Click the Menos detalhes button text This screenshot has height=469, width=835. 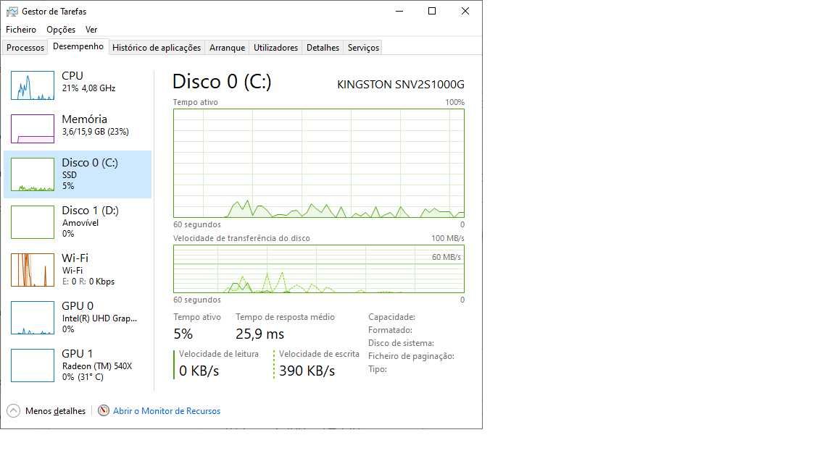(x=55, y=411)
